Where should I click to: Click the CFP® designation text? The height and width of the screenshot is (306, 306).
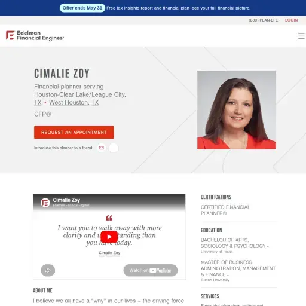42,114
